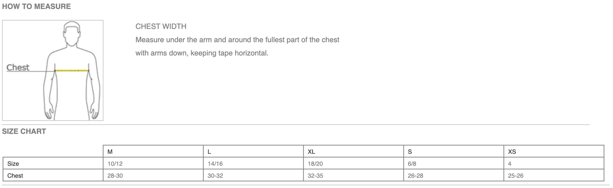The width and height of the screenshot is (613, 188).
Task: Click the 26-28 chest measurement cell
Action: 415,175
